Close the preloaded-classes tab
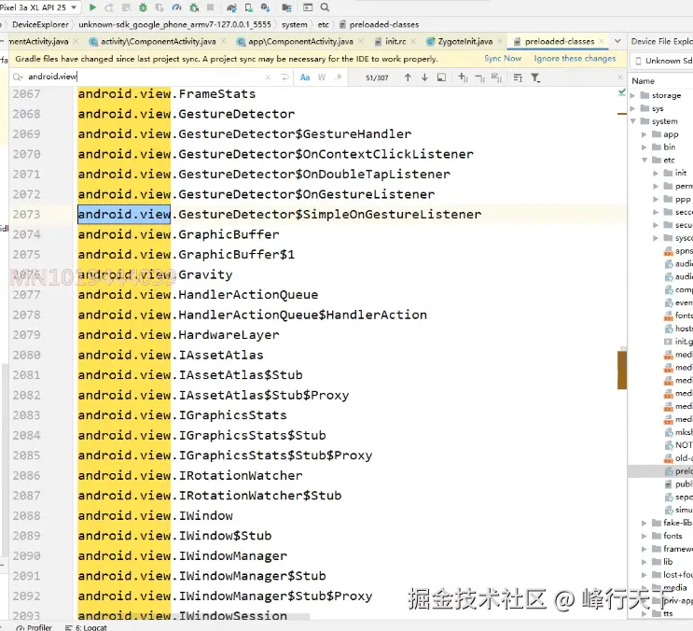Image resolution: width=693 pixels, height=631 pixels. 602,41
